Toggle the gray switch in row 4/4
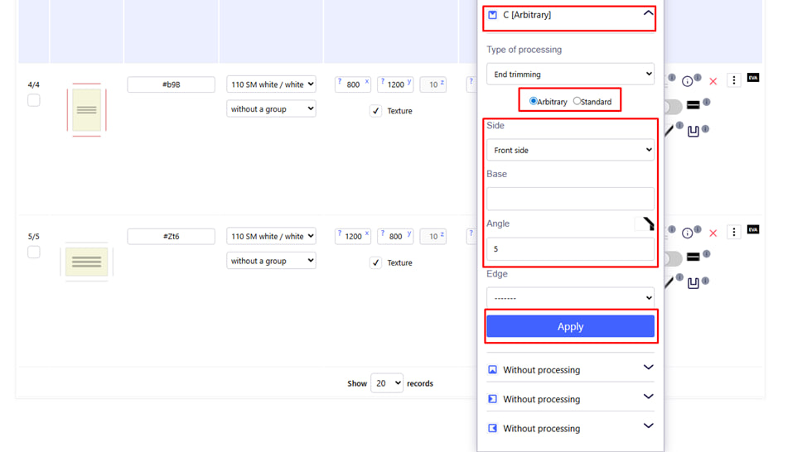Viewport: 807px width, 452px height. pyautogui.click(x=672, y=107)
